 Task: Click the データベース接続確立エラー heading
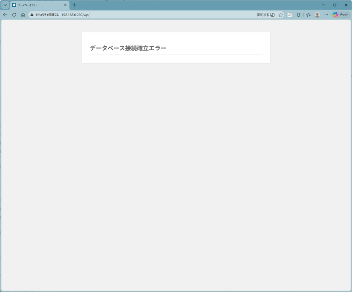[x=128, y=48]
